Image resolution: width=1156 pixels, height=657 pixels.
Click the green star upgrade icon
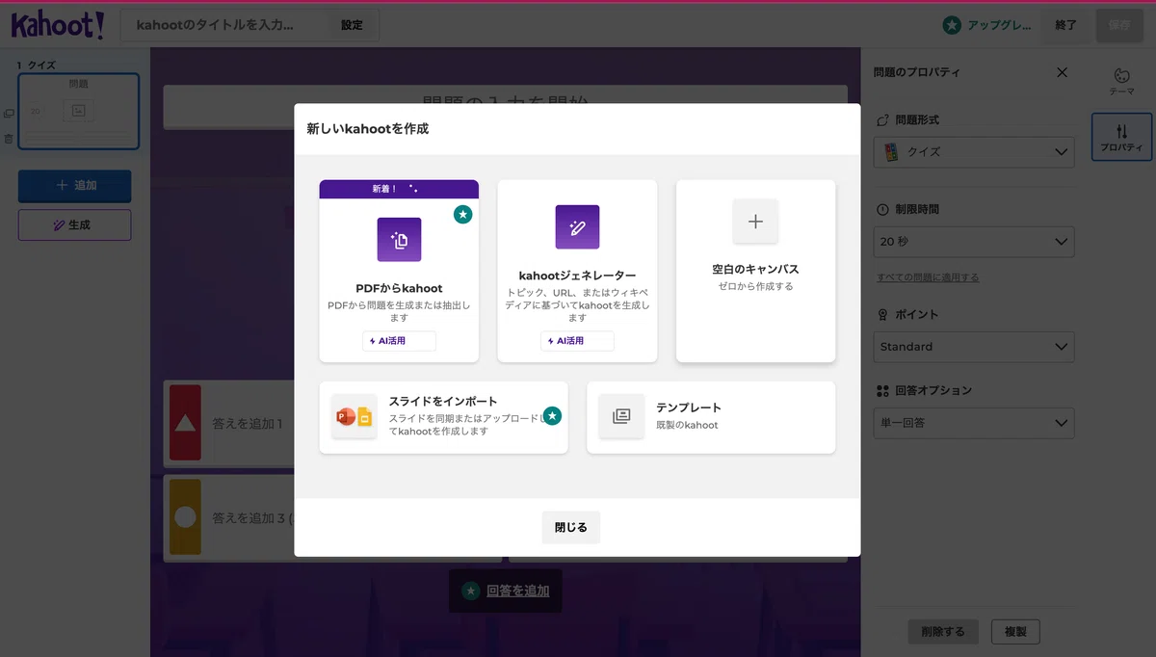pyautogui.click(x=952, y=25)
